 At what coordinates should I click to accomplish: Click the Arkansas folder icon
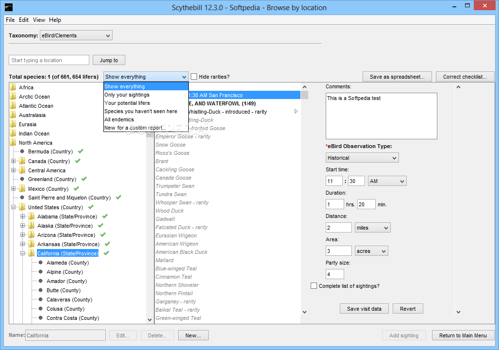pos(31,244)
